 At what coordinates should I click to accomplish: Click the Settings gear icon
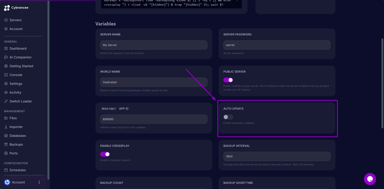[x=6, y=84]
